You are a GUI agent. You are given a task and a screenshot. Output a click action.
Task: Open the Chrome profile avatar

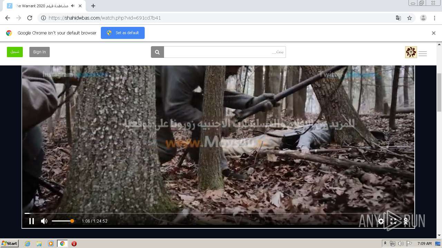pyautogui.click(x=423, y=18)
